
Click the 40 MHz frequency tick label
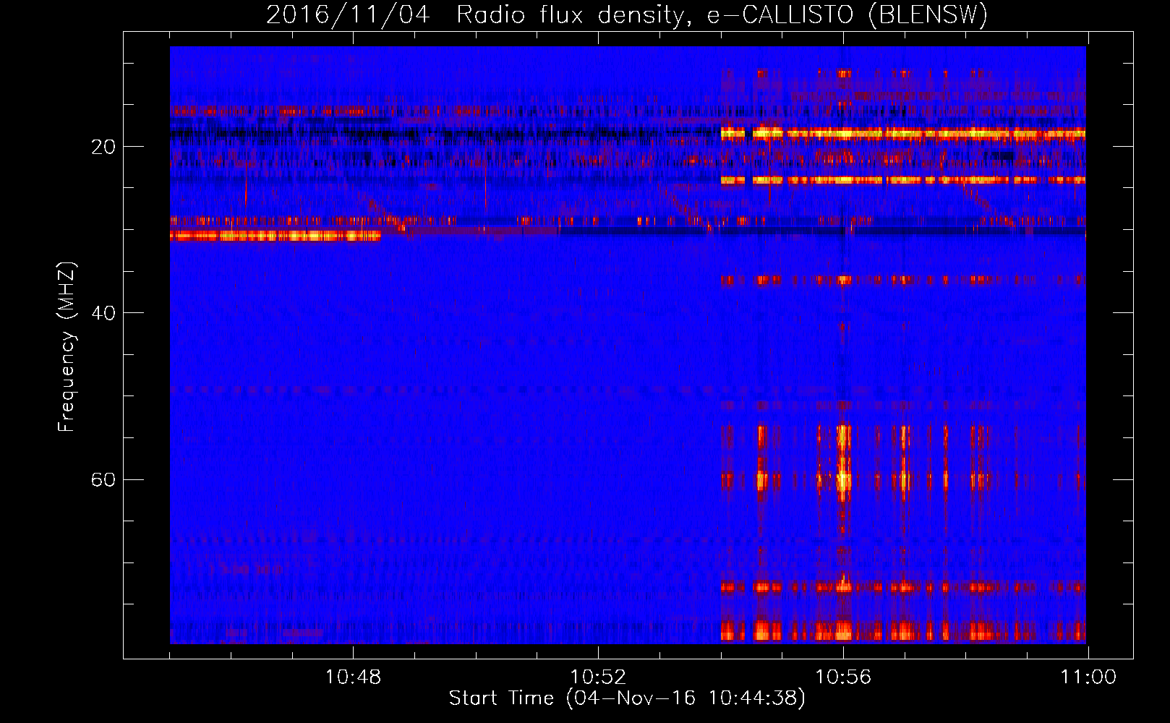[x=103, y=313]
